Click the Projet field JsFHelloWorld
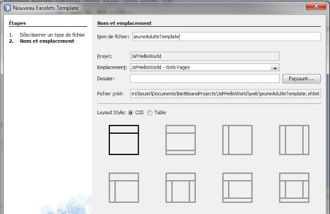 click(x=205, y=56)
